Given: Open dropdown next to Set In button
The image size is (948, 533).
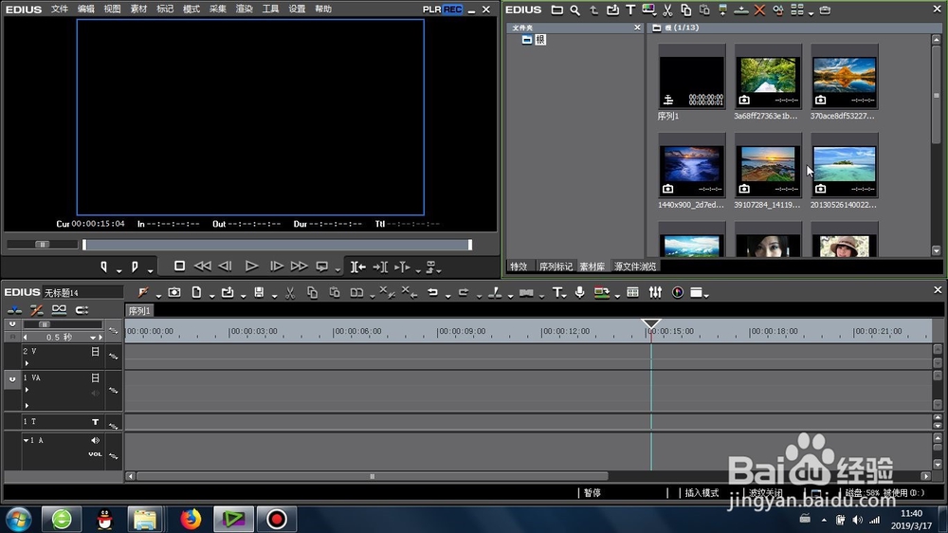Looking at the screenshot, I should point(119,270).
